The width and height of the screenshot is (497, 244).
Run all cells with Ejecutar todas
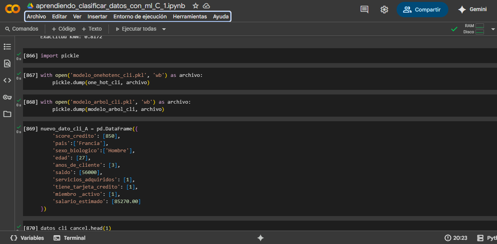click(136, 29)
